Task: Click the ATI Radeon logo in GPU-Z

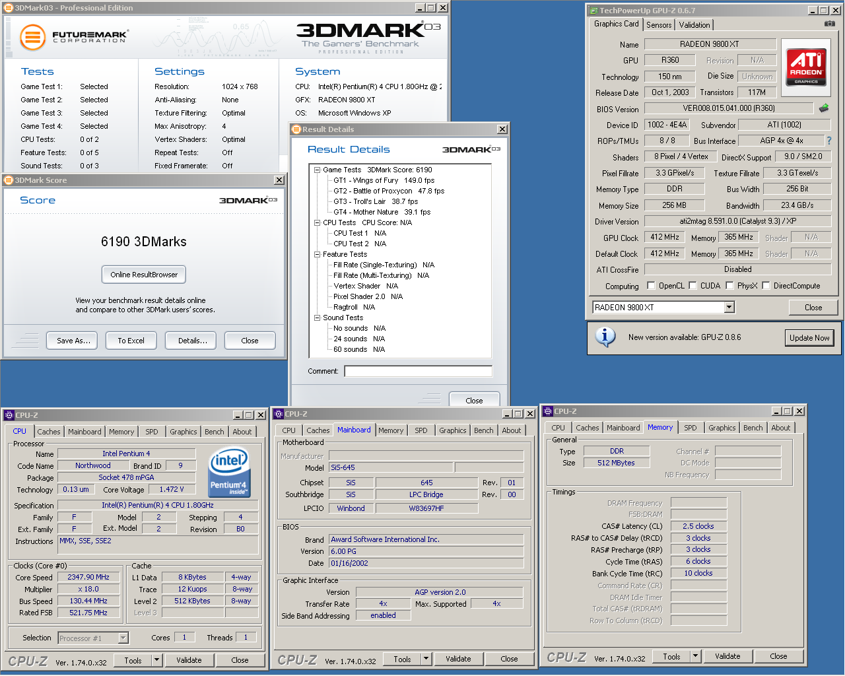Action: tap(806, 67)
